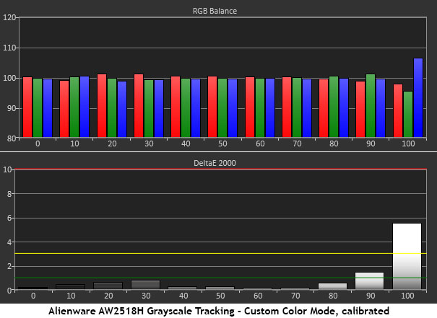This screenshot has width=437, height=318.
Task: Click the 4 label on DeltaE y-axis
Action: click(9, 242)
